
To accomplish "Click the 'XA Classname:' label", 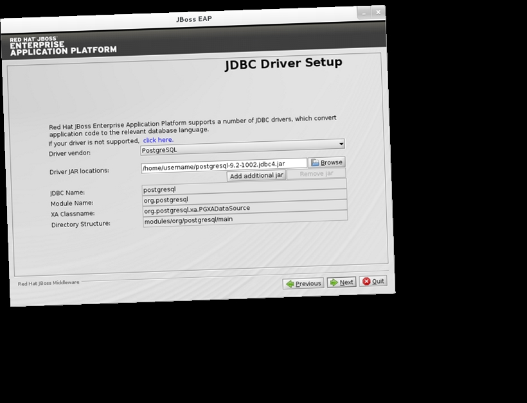I will click(73, 214).
